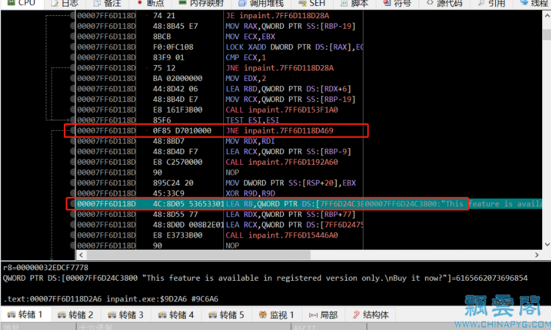551x330 pixels.
Task: Toggle breakpoint on CMP ECX,1 line
Action: [x=73, y=57]
